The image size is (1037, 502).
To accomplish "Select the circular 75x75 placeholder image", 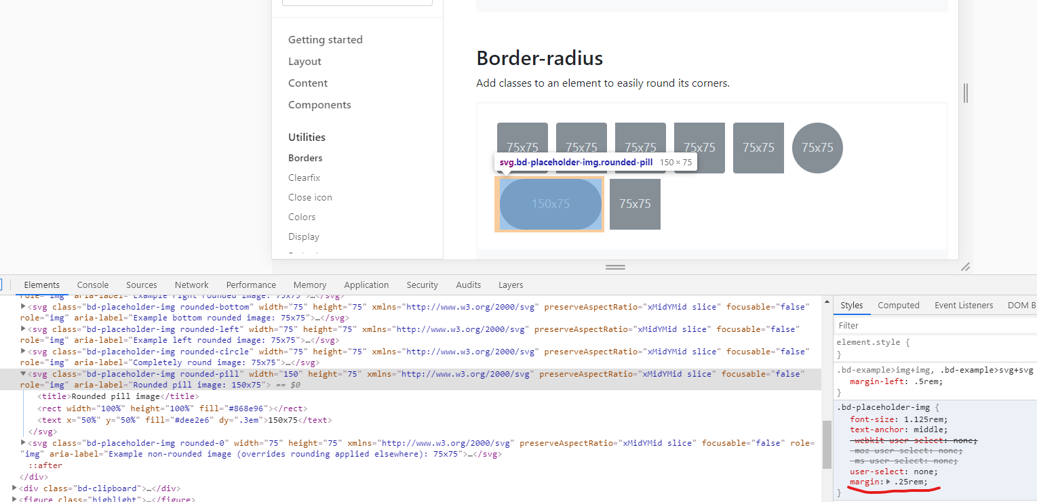I will (817, 148).
